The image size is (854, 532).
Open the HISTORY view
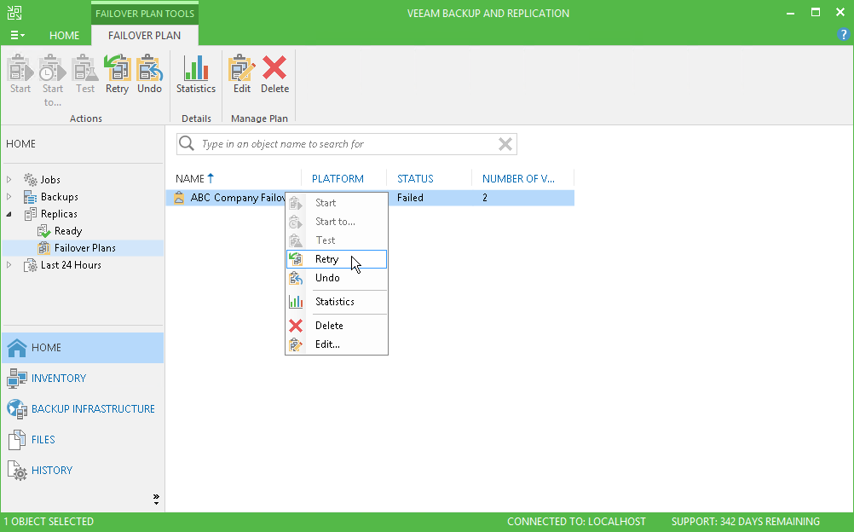coord(83,471)
